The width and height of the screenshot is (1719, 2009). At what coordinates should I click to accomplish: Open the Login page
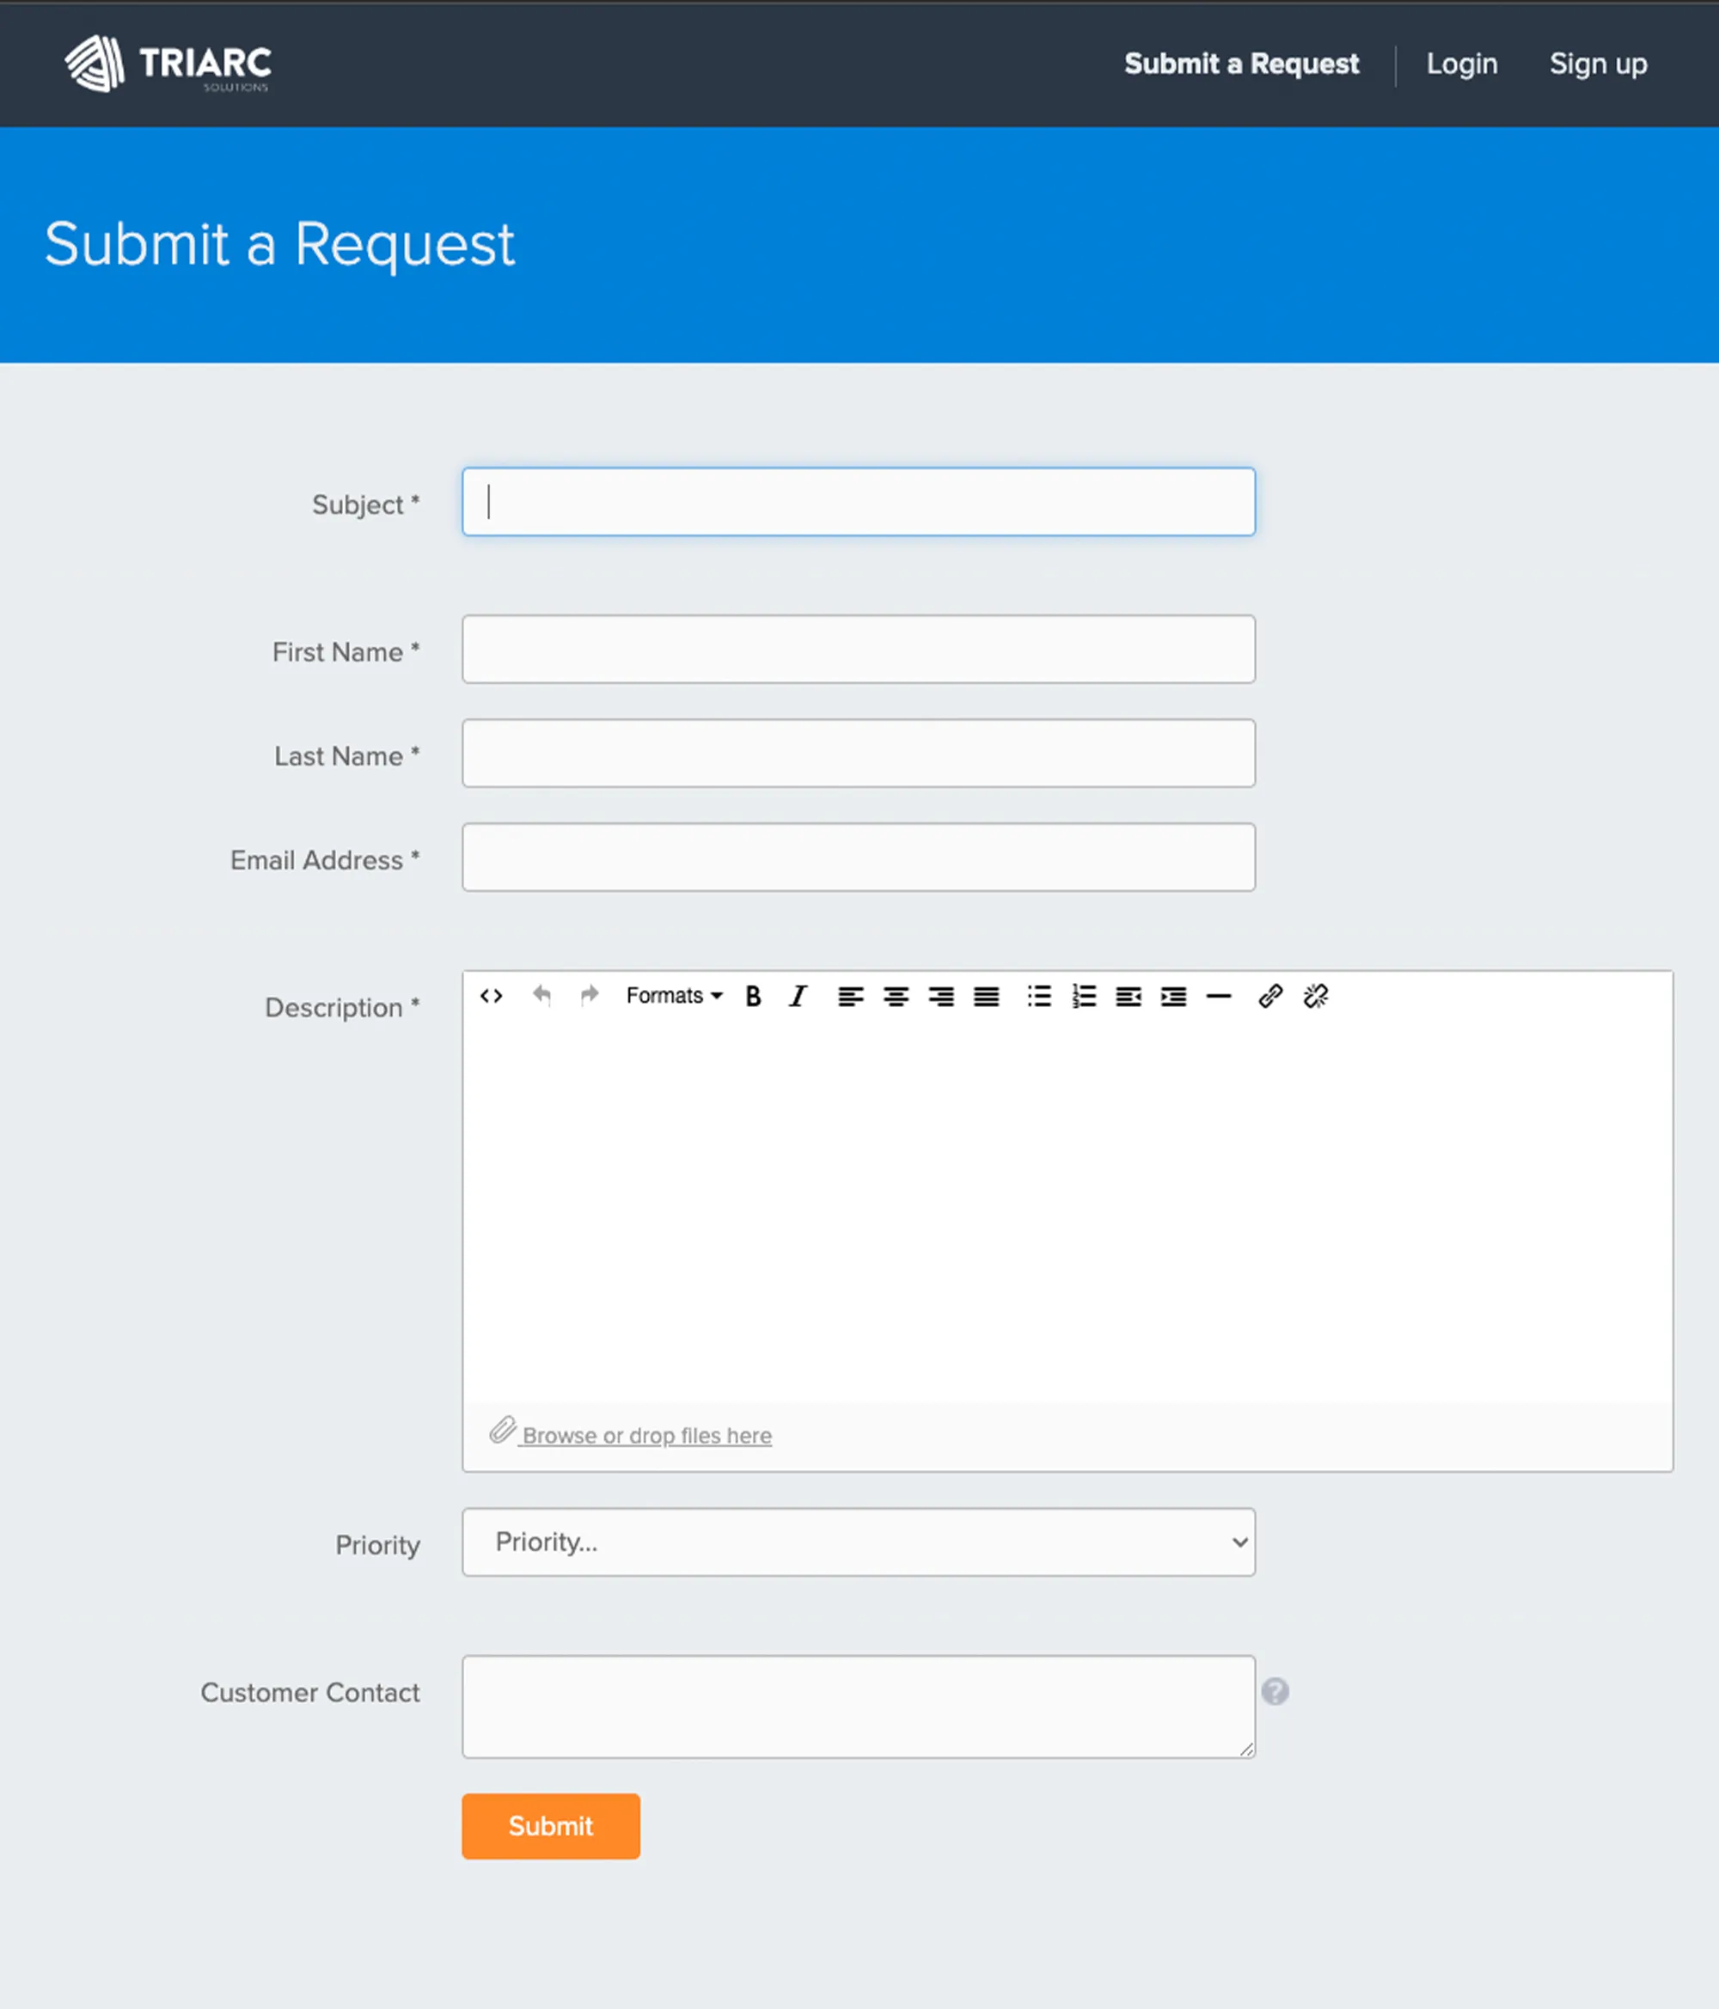(1461, 64)
